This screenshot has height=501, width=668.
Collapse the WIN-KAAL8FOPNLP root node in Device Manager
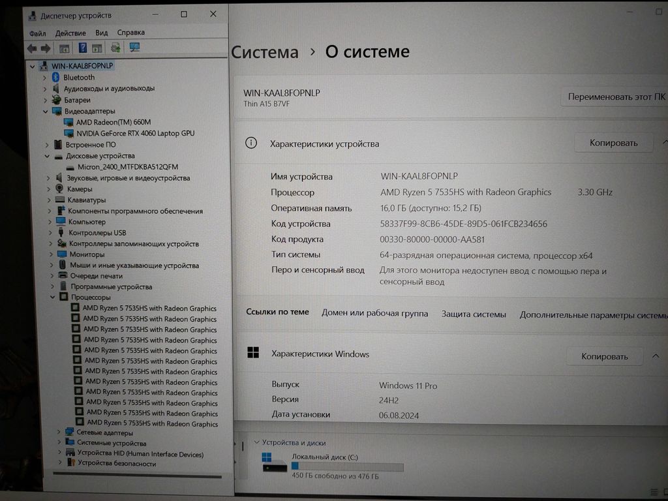click(x=33, y=66)
